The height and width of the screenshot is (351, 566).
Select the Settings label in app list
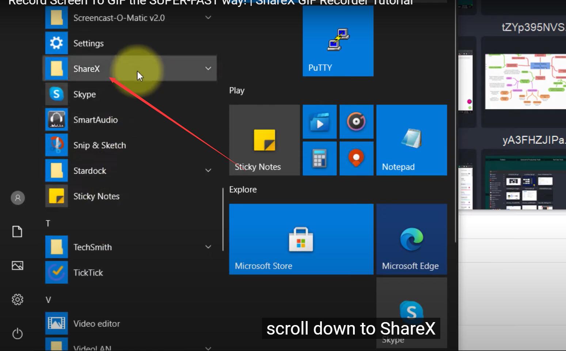(88, 43)
